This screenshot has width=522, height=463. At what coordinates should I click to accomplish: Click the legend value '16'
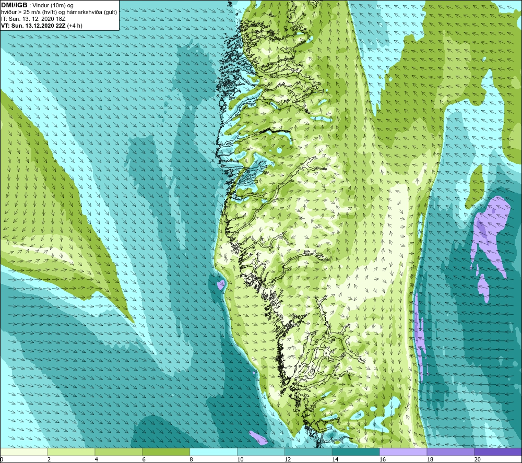click(x=383, y=459)
